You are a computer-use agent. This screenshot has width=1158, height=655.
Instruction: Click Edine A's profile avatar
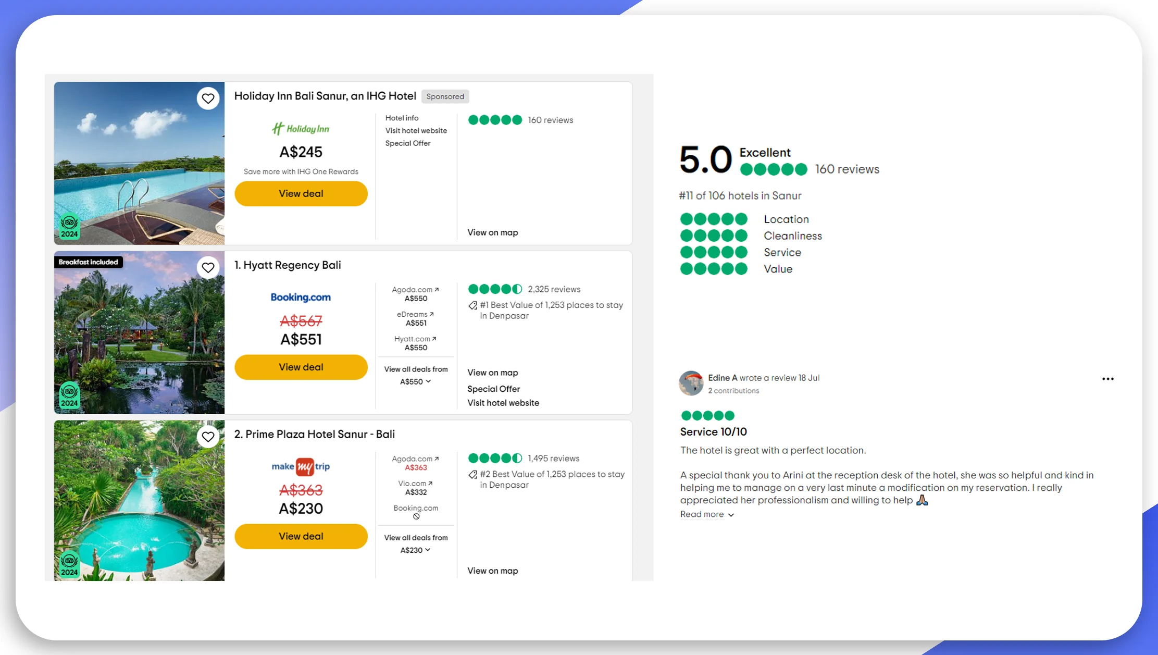tap(691, 383)
